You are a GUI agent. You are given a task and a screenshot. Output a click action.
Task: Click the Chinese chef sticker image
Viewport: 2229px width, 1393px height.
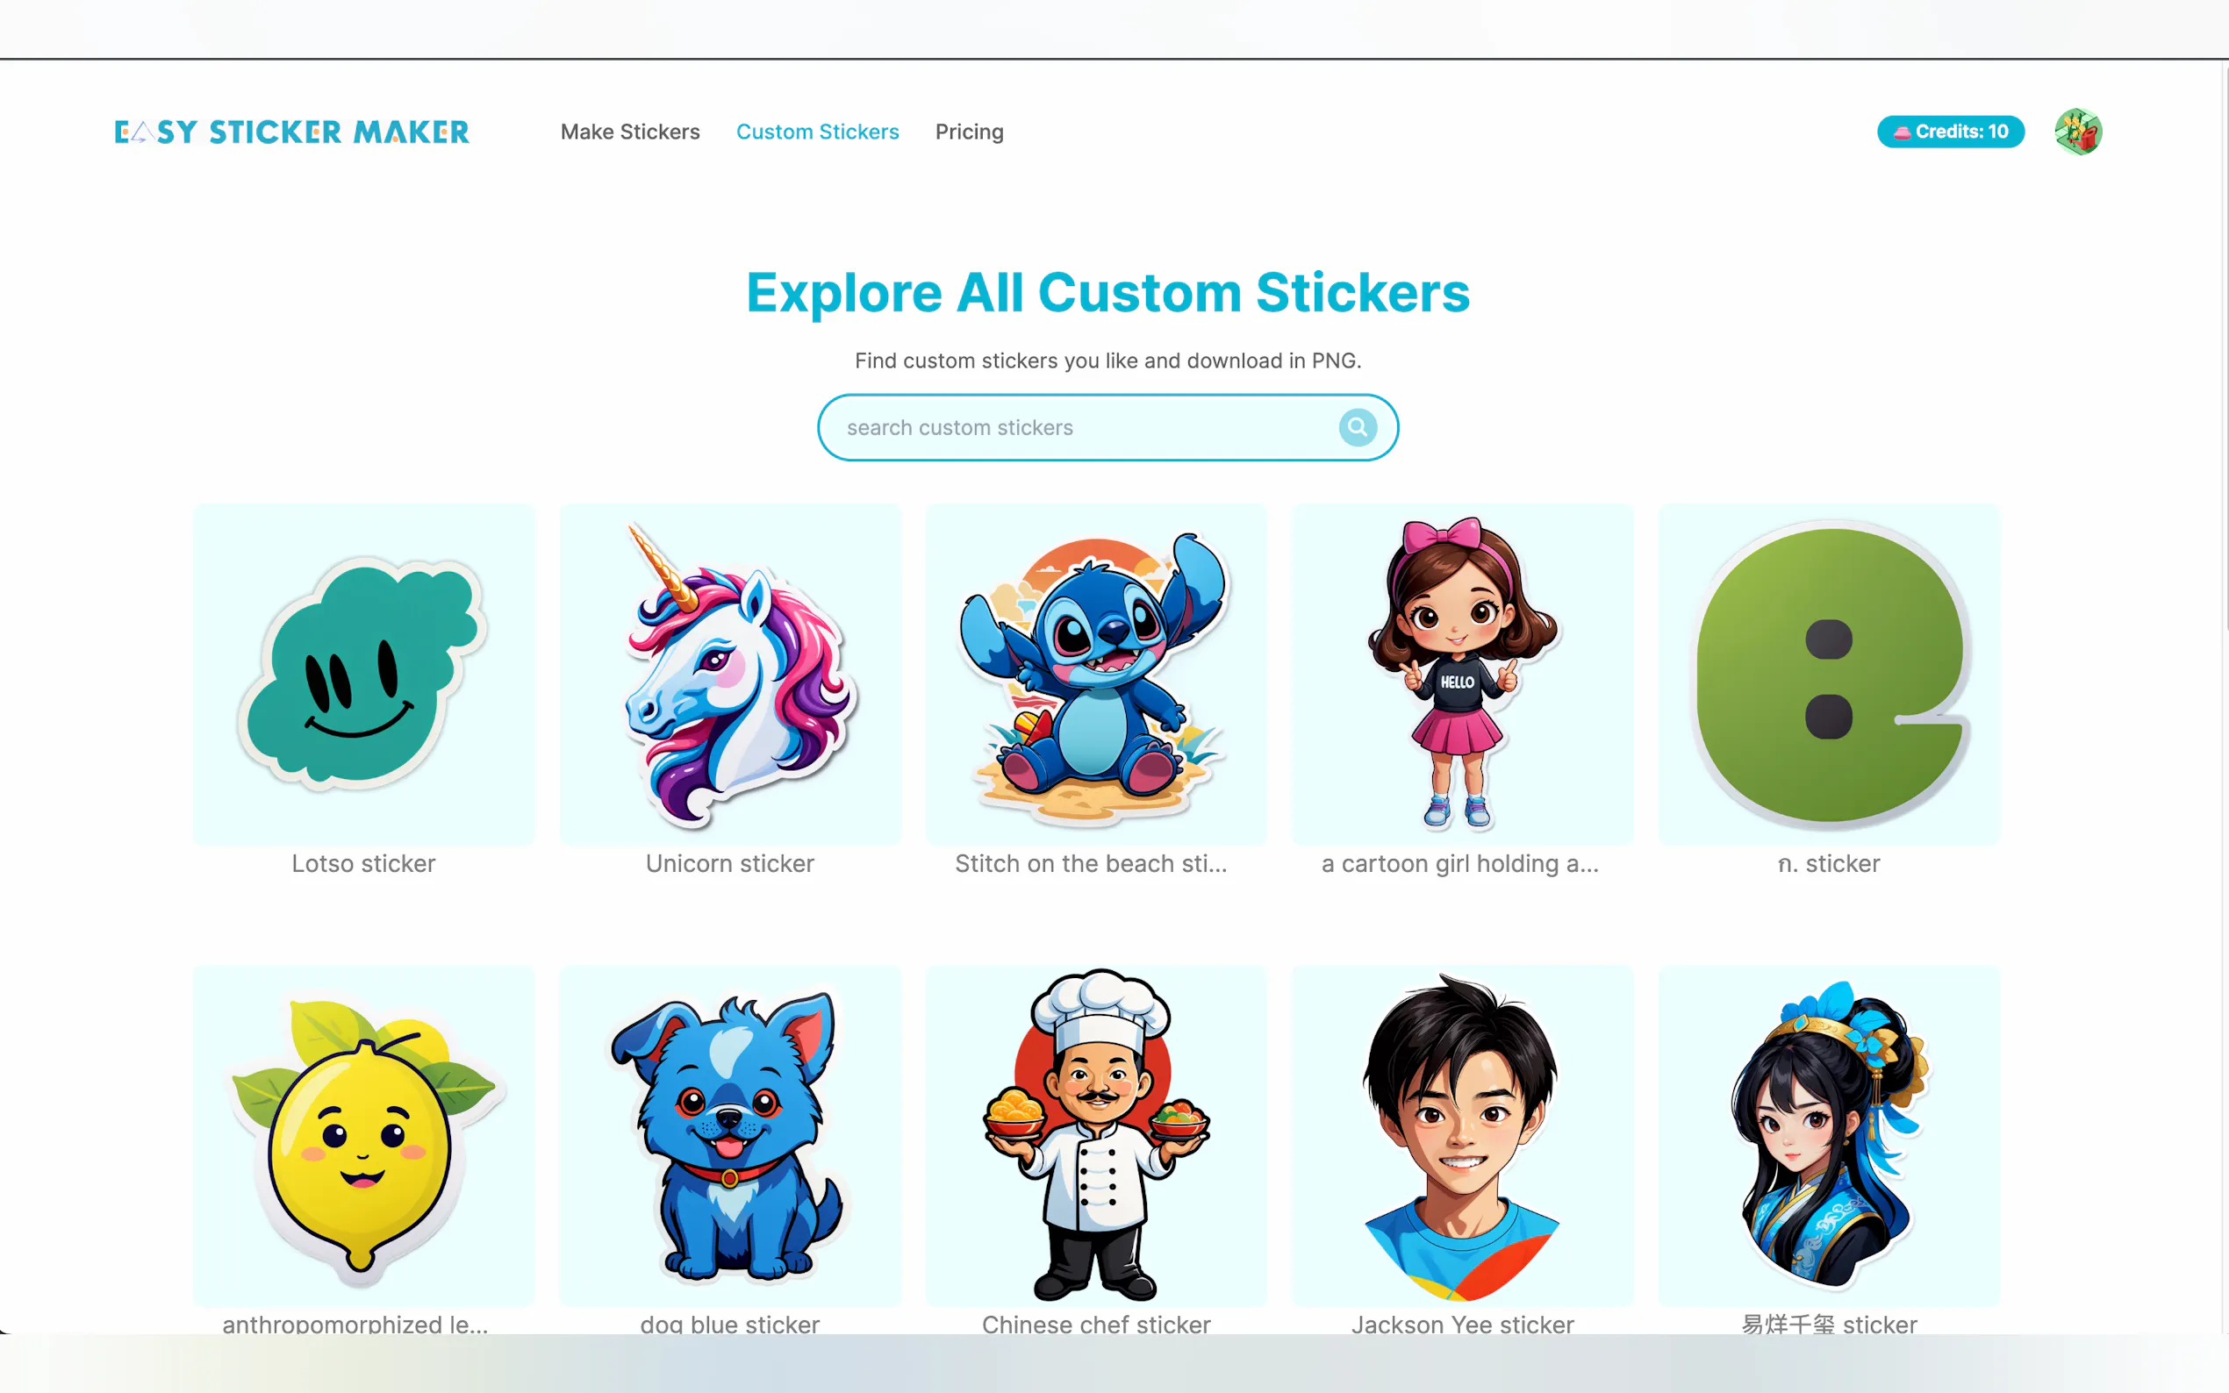[x=1097, y=1136]
